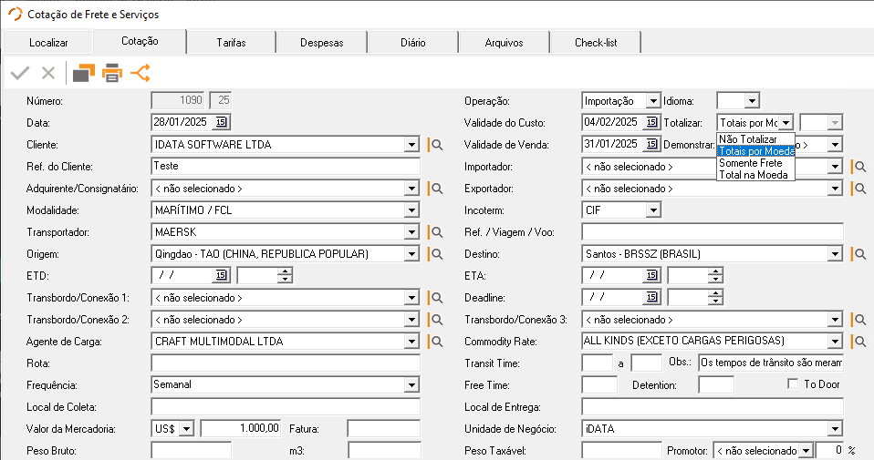
Task: Open the US$ currency dropdown
Action: (187, 429)
